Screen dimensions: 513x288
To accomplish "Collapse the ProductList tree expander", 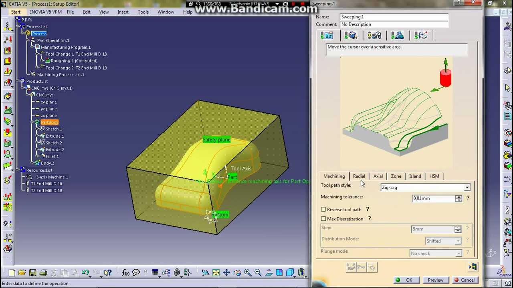I will pyautogui.click(x=18, y=81).
